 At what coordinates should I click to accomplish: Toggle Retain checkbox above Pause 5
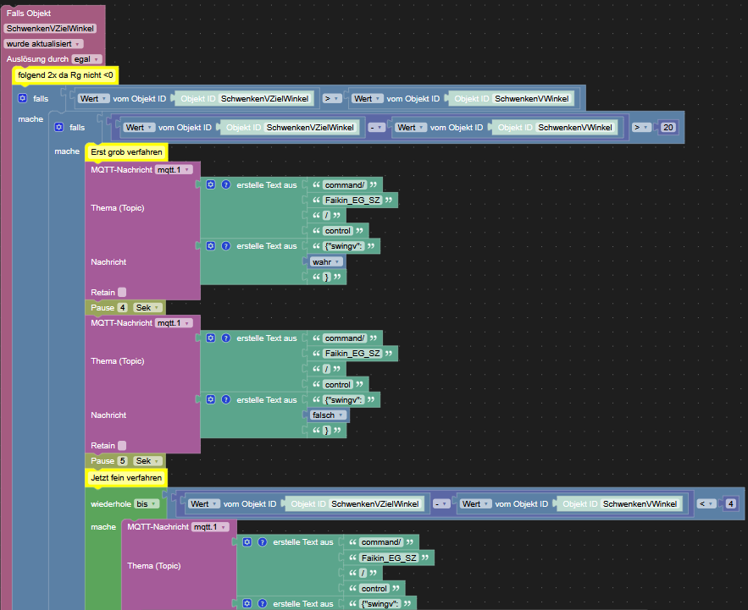122,445
